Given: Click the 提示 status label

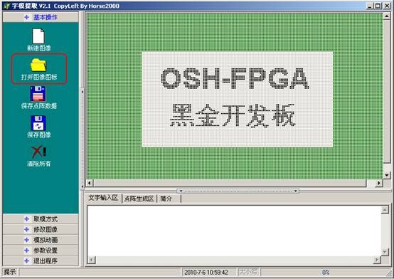Looking at the screenshot, I should click(x=10, y=272).
